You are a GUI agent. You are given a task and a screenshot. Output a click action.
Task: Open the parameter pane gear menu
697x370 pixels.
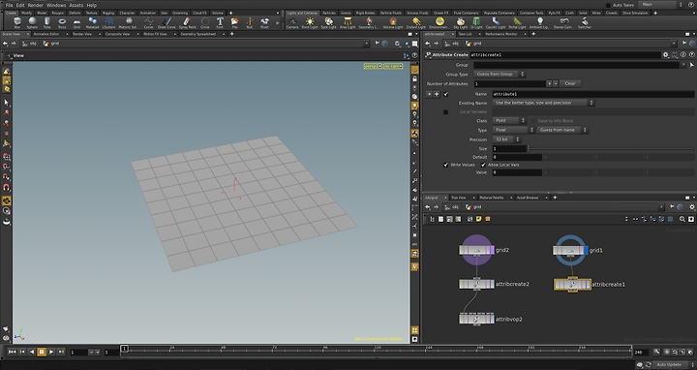[665, 54]
